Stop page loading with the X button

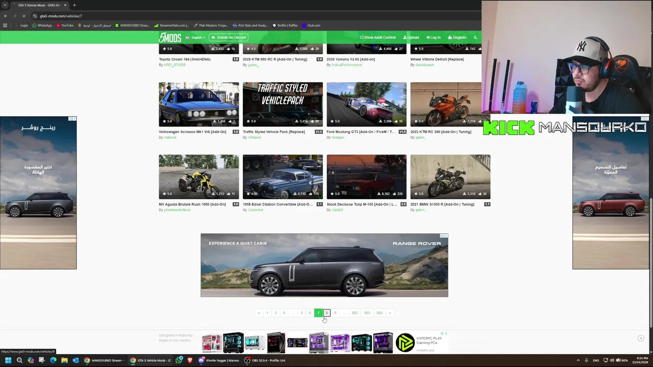pyautogui.click(x=23, y=16)
